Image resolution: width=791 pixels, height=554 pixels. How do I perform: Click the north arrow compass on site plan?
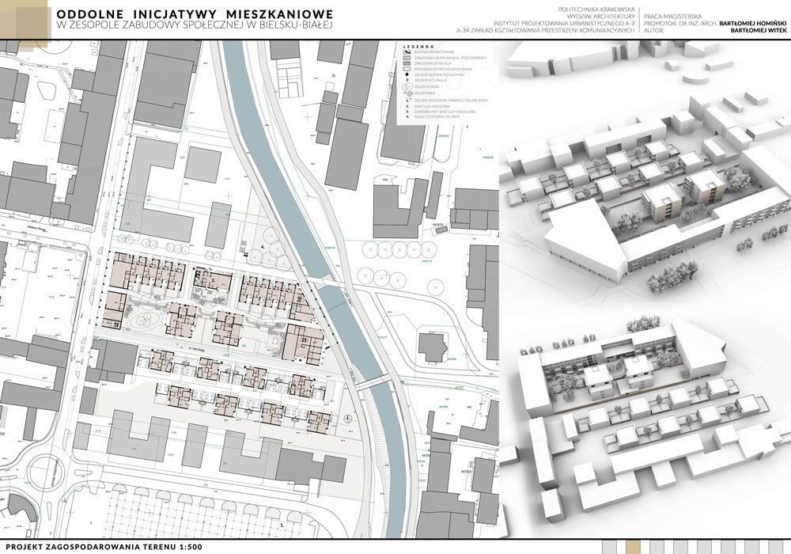click(349, 417)
